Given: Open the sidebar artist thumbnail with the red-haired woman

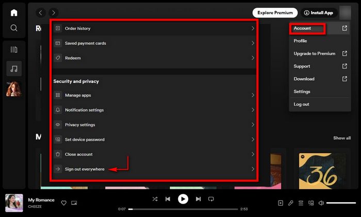Looking at the screenshot, I should pos(14,88).
